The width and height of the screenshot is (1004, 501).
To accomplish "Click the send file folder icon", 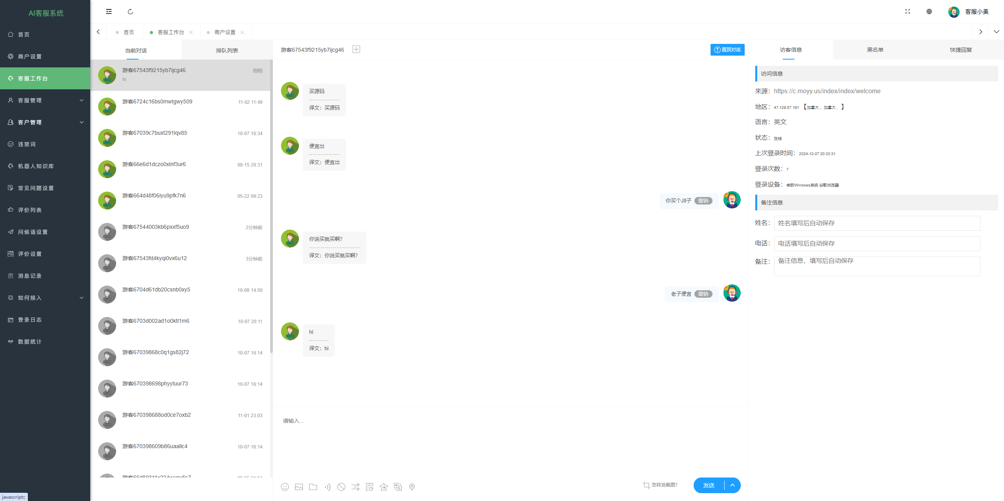I will 313,487.
